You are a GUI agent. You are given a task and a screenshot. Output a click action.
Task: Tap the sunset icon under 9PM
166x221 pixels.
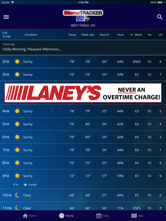tap(25, 185)
